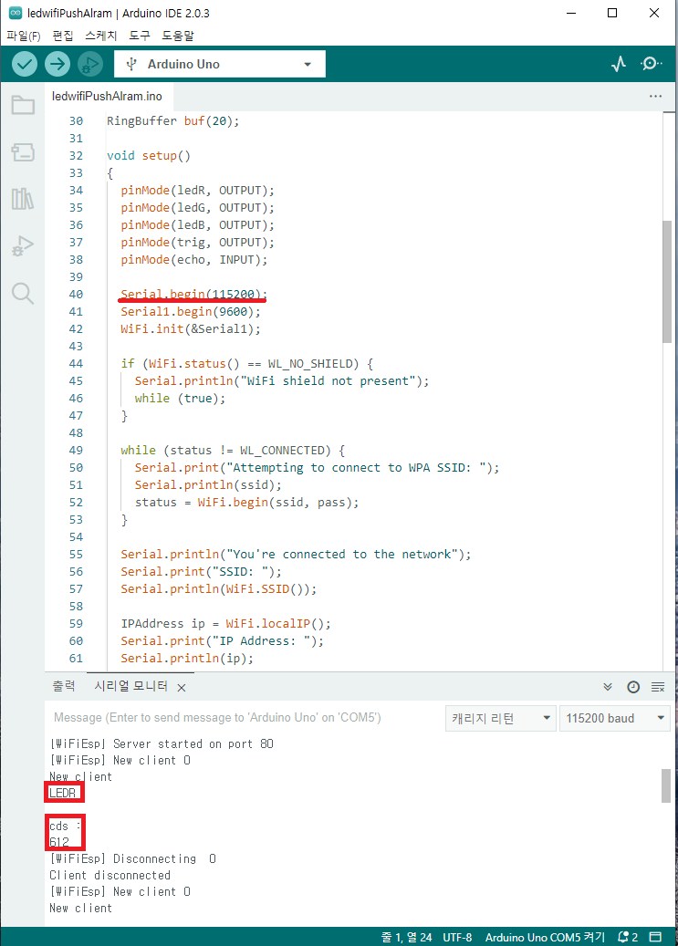Viewport: 678px width, 946px height.
Task: Click the void setup() line
Action: click(x=149, y=156)
